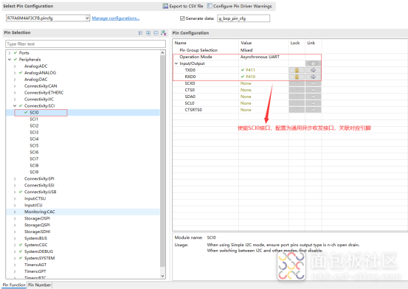Select Timers:AGT tree item
Viewport: 408px width, 289px height.
pyautogui.click(x=35, y=265)
